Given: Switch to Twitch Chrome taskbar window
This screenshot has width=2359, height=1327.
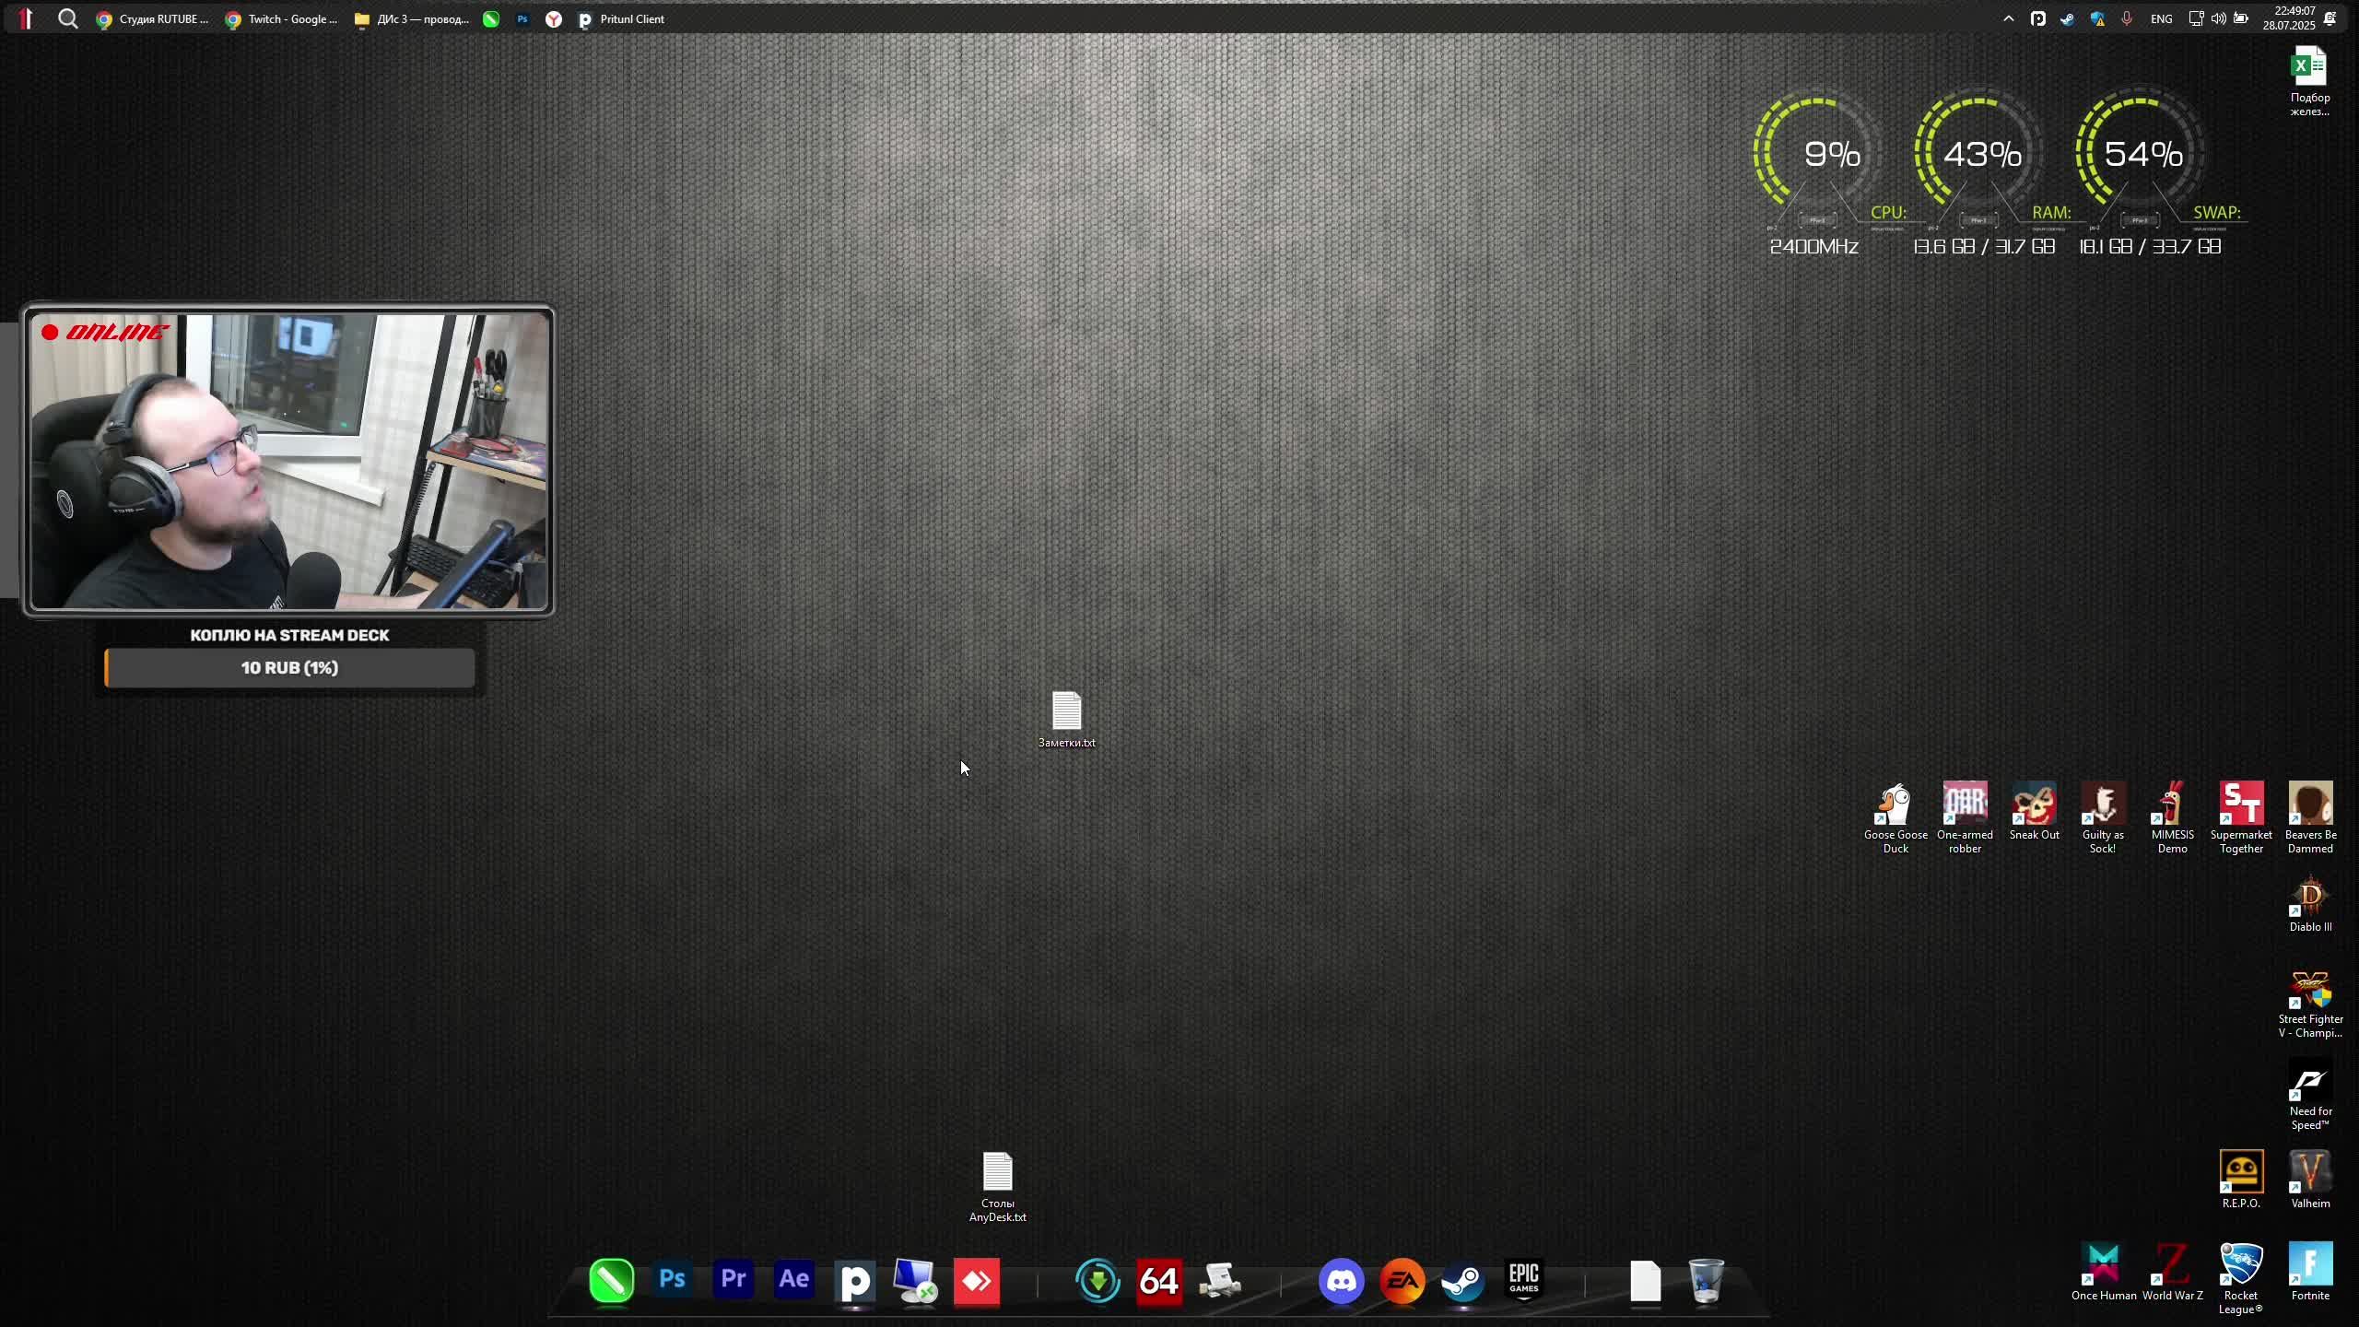Looking at the screenshot, I should [x=282, y=18].
